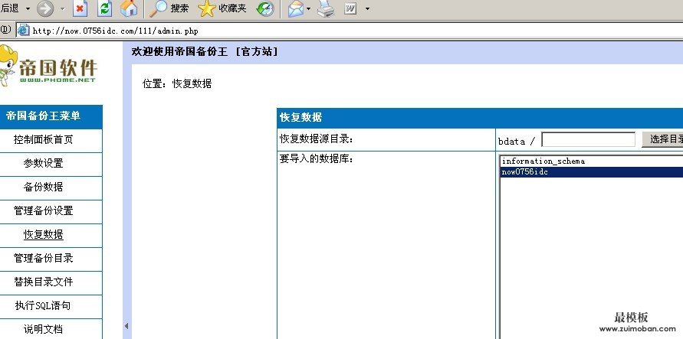The height and width of the screenshot is (339, 683).
Task: Open 管理备份设置 menu item
Action: [43, 210]
